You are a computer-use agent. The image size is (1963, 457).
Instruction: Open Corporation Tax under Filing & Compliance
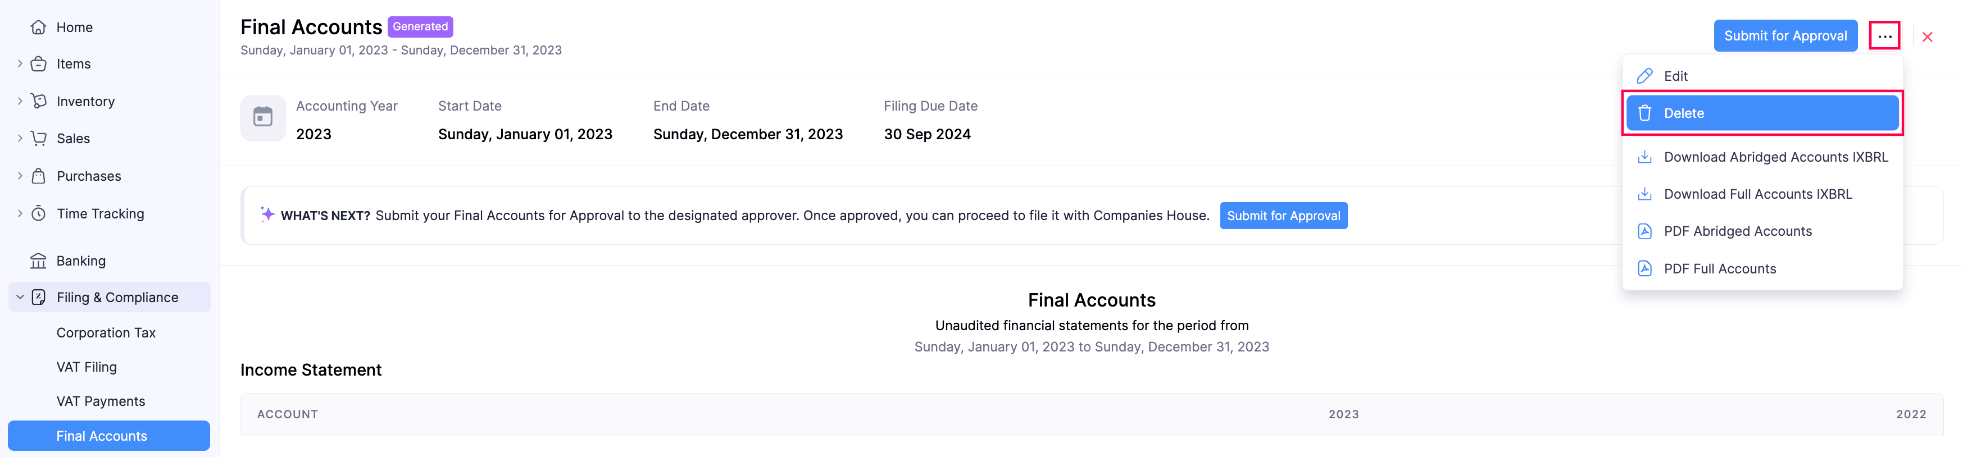tap(106, 333)
